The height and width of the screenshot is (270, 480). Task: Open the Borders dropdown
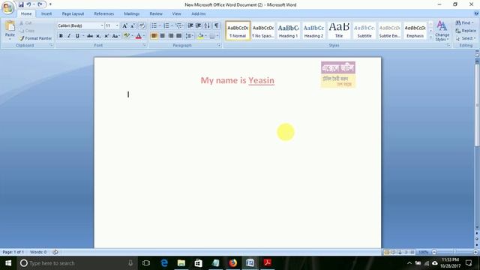(x=218, y=36)
